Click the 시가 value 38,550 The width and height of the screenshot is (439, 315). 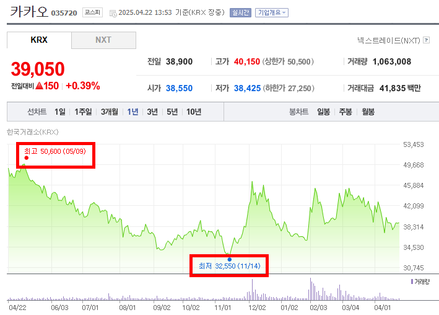click(179, 88)
